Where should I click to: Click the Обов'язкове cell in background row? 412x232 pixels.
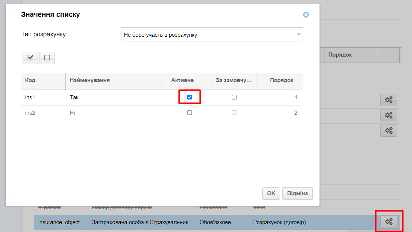pyautogui.click(x=215, y=222)
